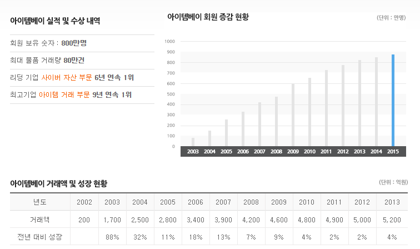Click the growth value 9%
The width and height of the screenshot is (420, 249).
[x=279, y=237]
